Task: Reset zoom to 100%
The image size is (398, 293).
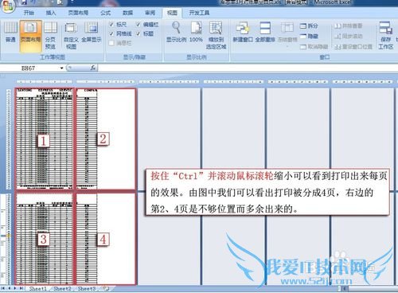Action: 196,33
